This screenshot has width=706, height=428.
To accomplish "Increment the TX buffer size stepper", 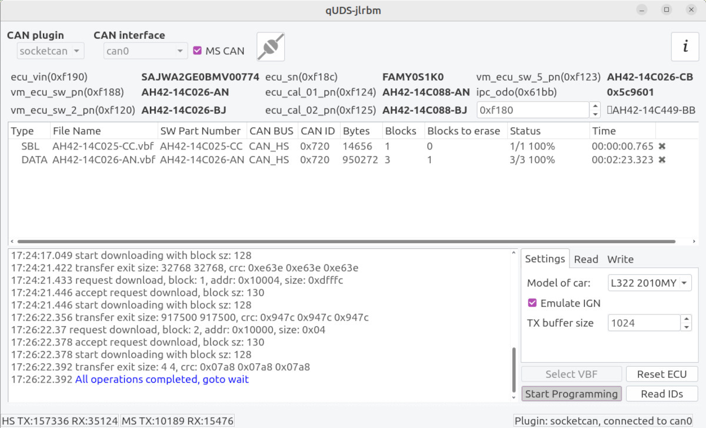I will 686,318.
